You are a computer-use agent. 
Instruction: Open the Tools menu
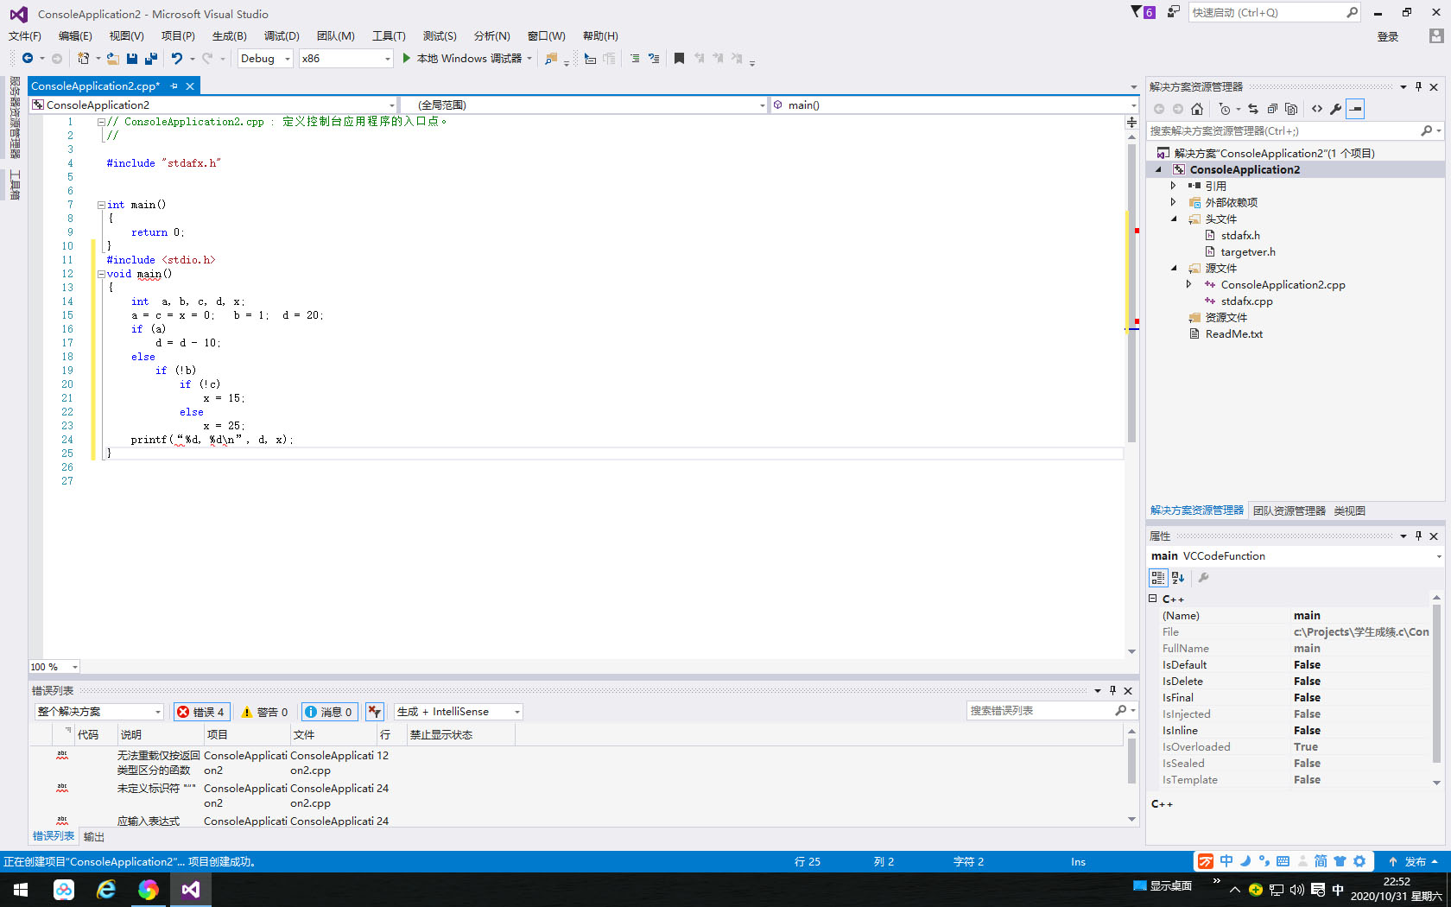point(389,35)
